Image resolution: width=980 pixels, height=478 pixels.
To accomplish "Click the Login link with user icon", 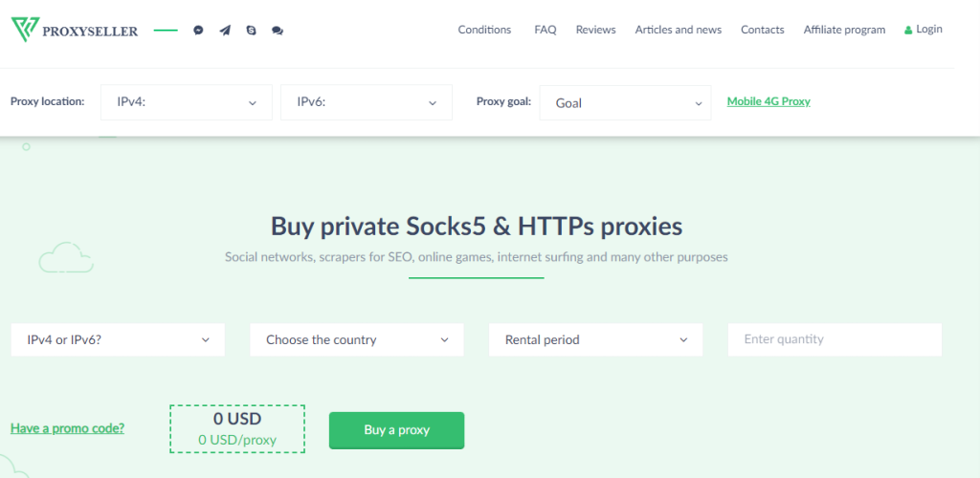I will pos(923,30).
